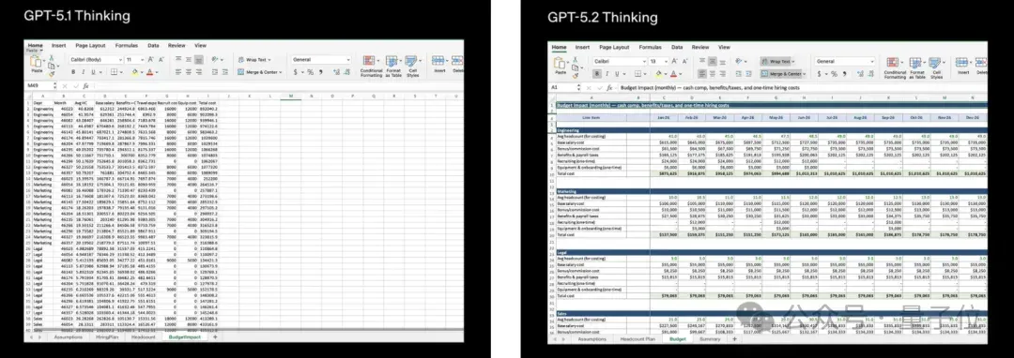
Task: Toggle Wrap Text in GPT-5.2 window
Action: 776,61
